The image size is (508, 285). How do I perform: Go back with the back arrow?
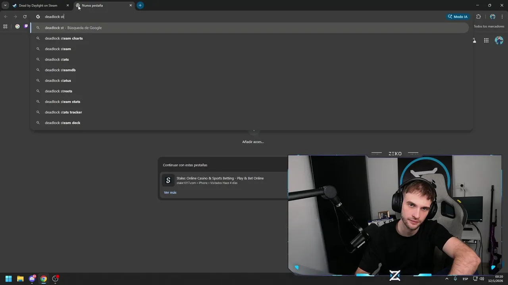(x=6, y=17)
